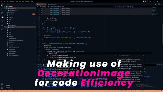163x92 pixels.
Task: Expand the .dart_tool folder
Action: [20, 14]
